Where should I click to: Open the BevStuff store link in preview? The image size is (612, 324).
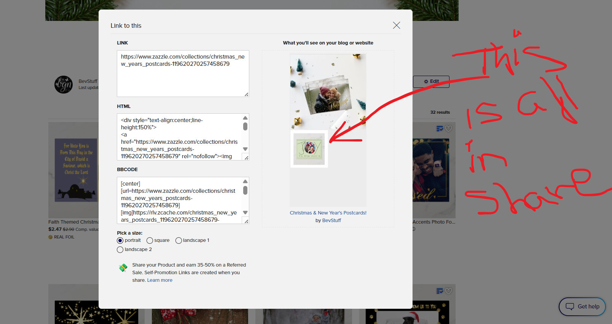pos(331,221)
